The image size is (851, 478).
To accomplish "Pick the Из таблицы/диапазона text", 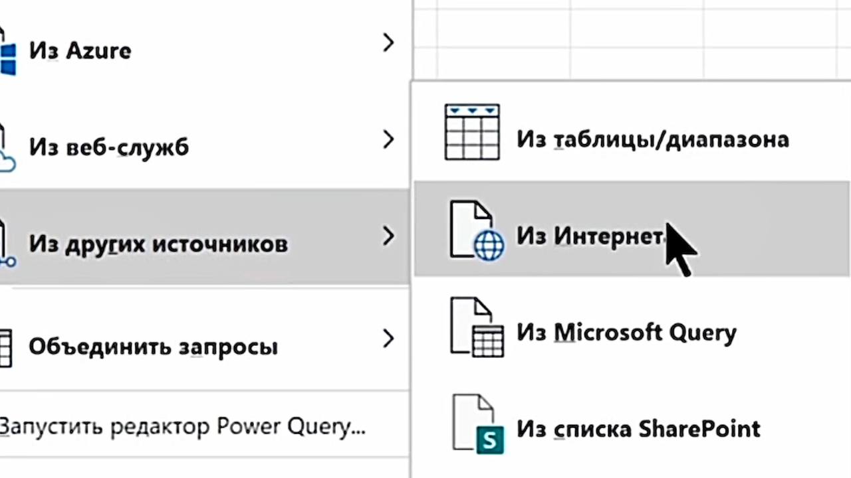I will click(x=652, y=139).
